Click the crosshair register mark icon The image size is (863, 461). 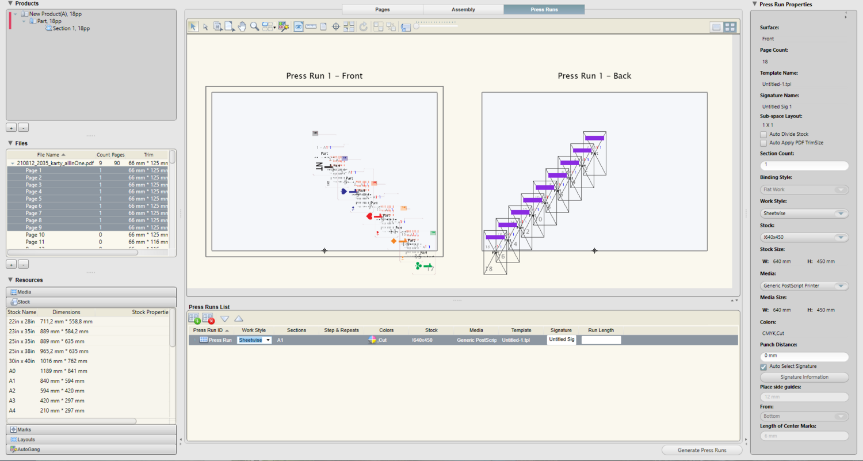[336, 26]
